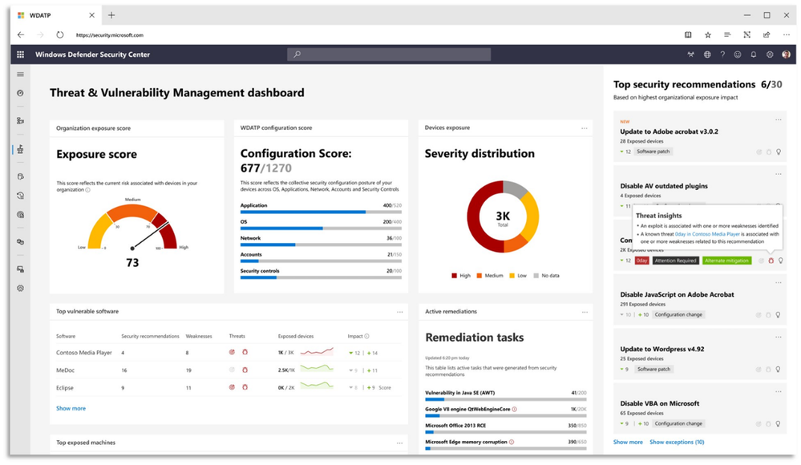Select the MeDoc software row

tap(229, 370)
